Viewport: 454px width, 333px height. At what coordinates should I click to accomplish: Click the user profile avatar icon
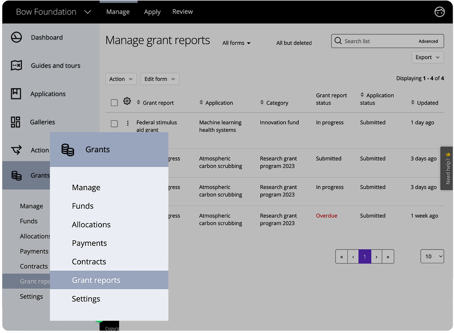click(x=439, y=12)
